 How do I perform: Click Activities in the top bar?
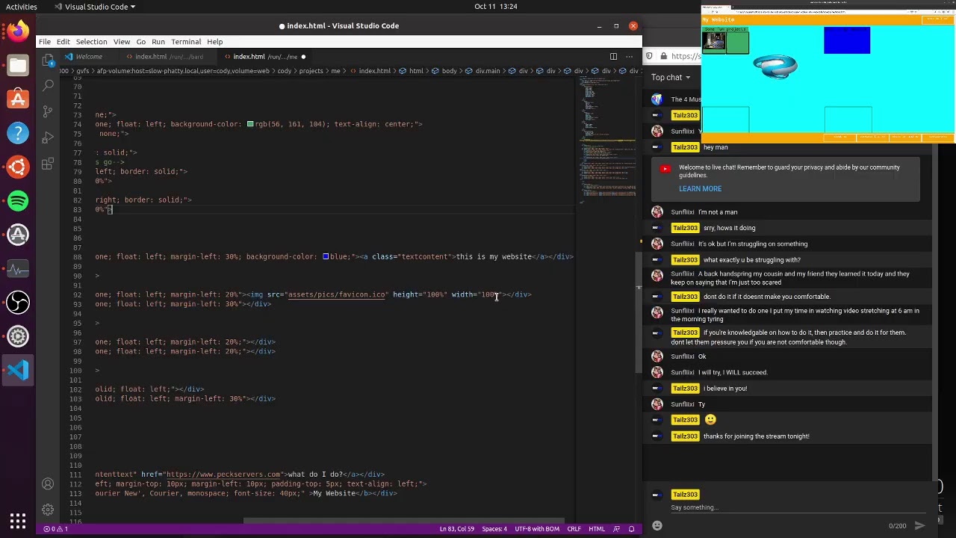[x=21, y=7]
